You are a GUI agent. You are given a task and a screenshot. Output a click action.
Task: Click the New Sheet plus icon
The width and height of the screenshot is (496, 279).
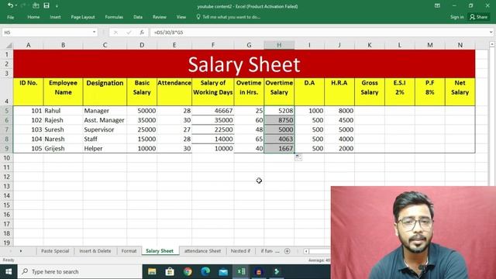click(x=288, y=251)
